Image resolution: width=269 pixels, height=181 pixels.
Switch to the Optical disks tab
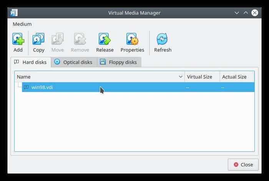(x=74, y=62)
